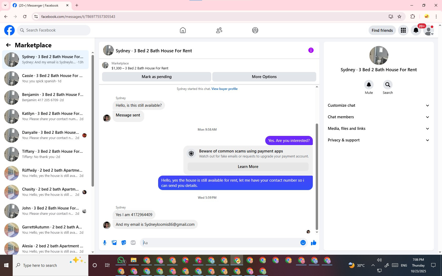The height and width of the screenshot is (276, 442).
Task: Click Sydney's email message bubble
Action: [x=155, y=224]
